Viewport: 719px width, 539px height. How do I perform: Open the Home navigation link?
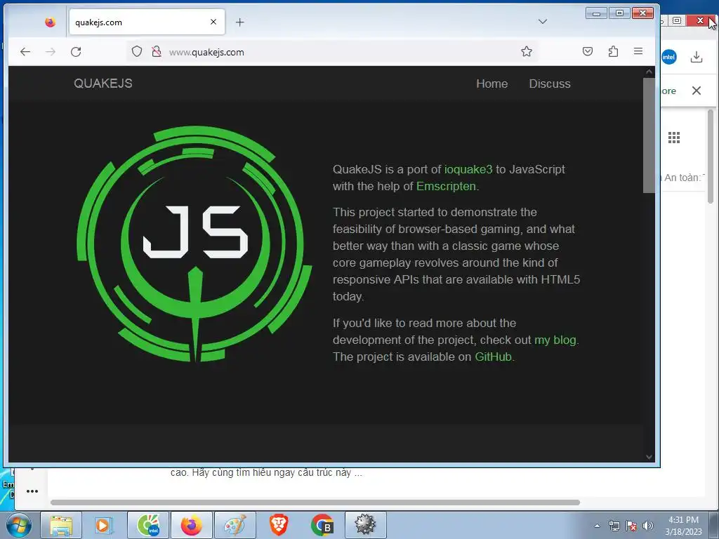pyautogui.click(x=492, y=84)
